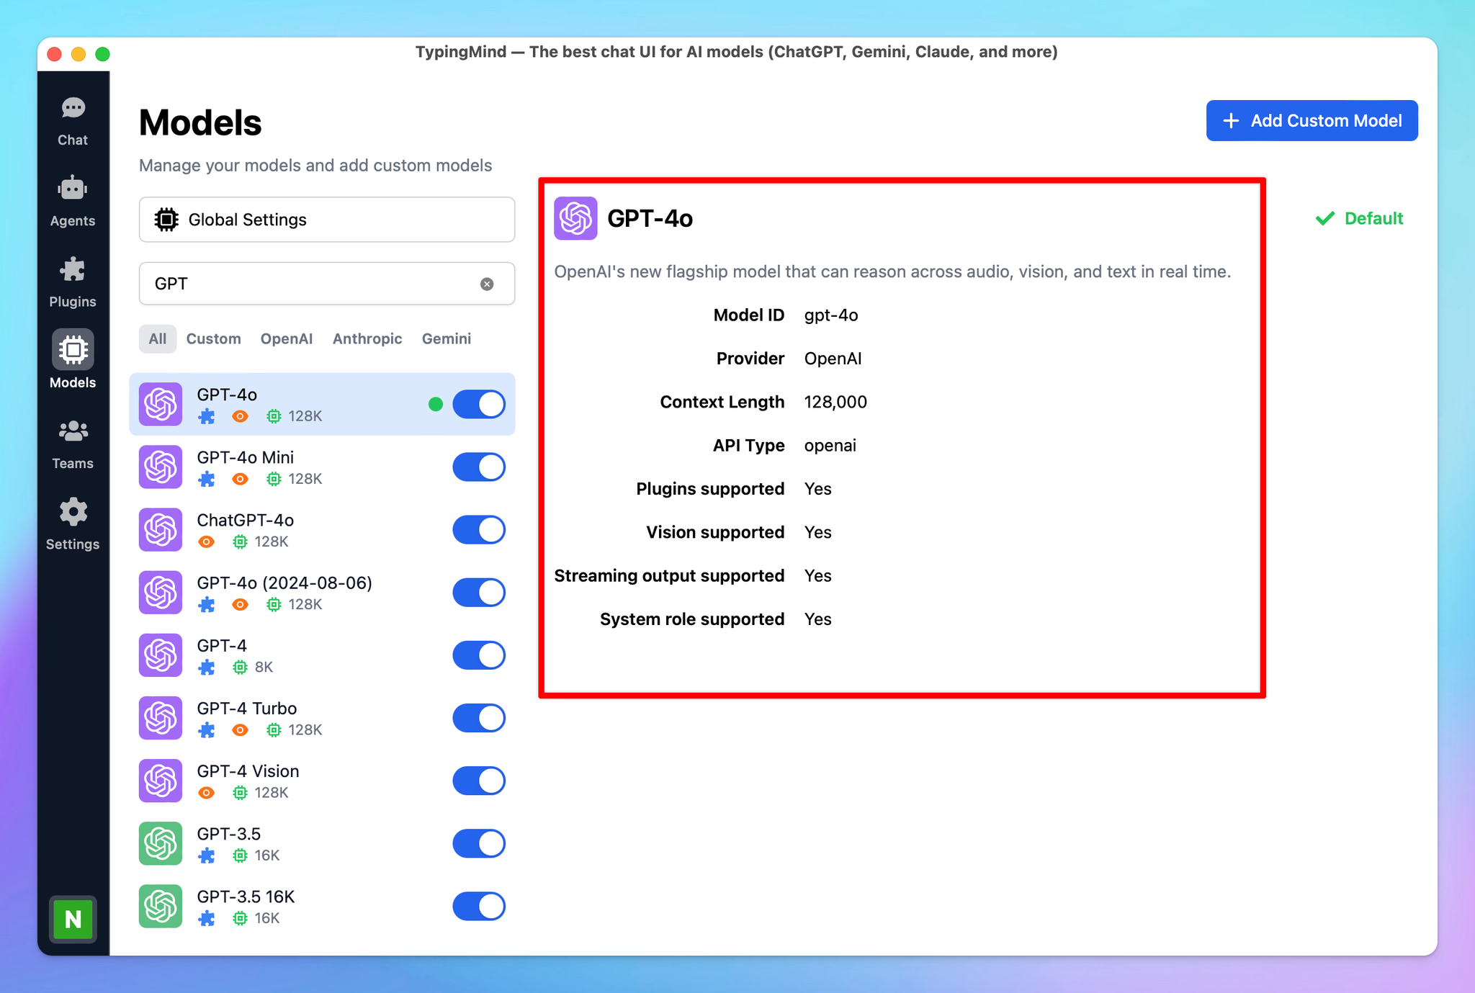
Task: Open Global Settings button
Action: coord(327,220)
